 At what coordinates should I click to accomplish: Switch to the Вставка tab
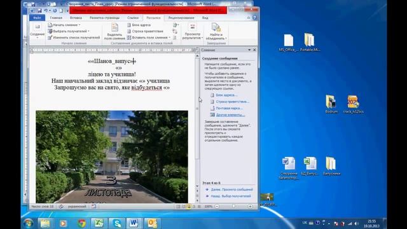[x=76, y=18]
